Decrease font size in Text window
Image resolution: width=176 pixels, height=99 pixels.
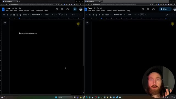139,15
